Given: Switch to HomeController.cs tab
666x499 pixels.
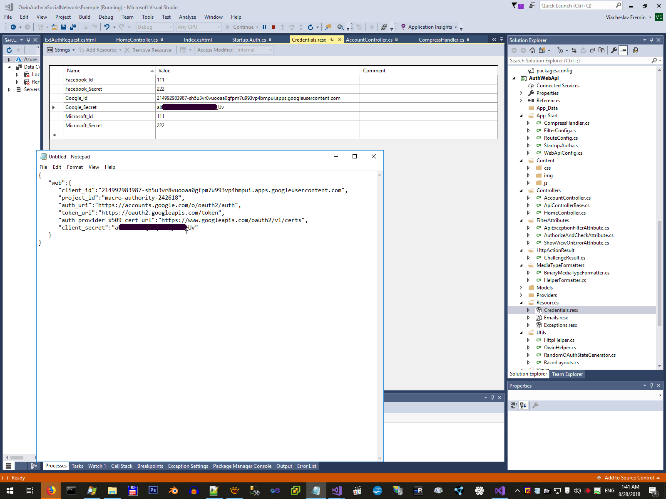Looking at the screenshot, I should tap(137, 40).
